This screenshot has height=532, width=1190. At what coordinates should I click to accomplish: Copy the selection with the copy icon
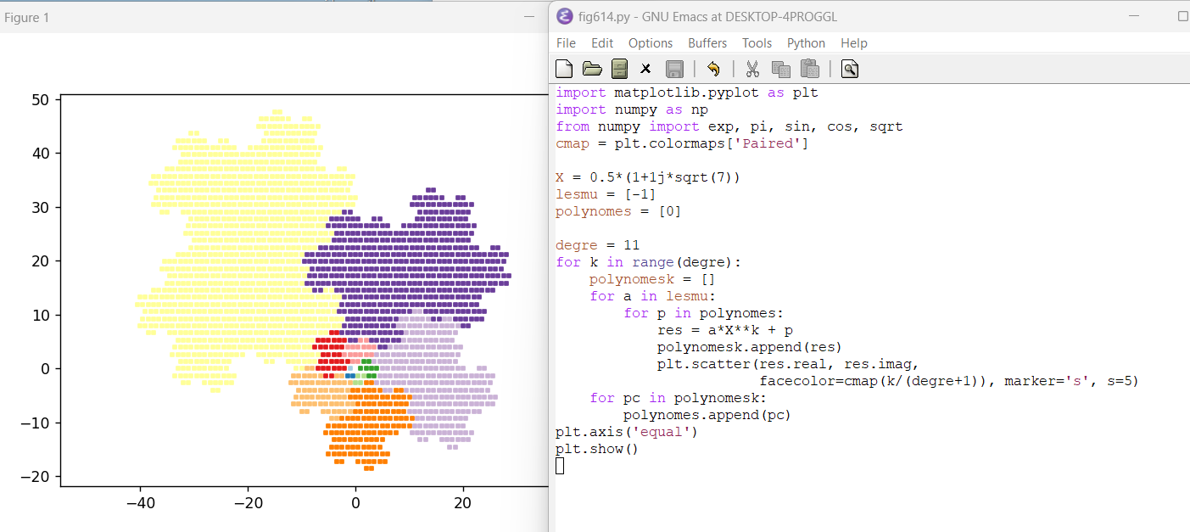tap(780, 69)
